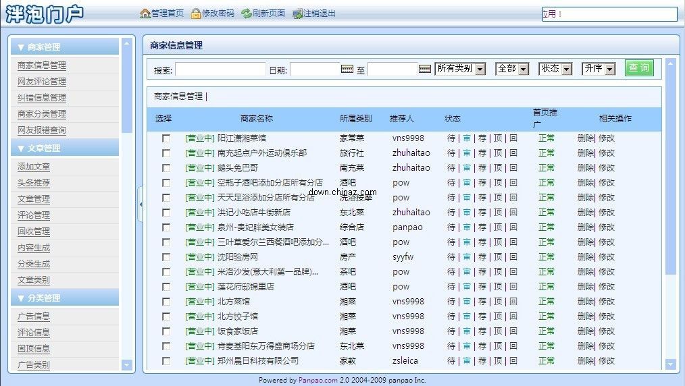
Task: Tick the checkbox for 南充起点户外运动俱乐部
Action: click(x=166, y=153)
